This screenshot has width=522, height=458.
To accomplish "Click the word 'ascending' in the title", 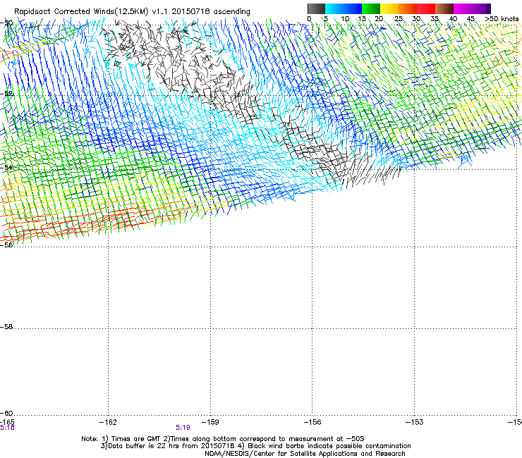I will pos(231,12).
